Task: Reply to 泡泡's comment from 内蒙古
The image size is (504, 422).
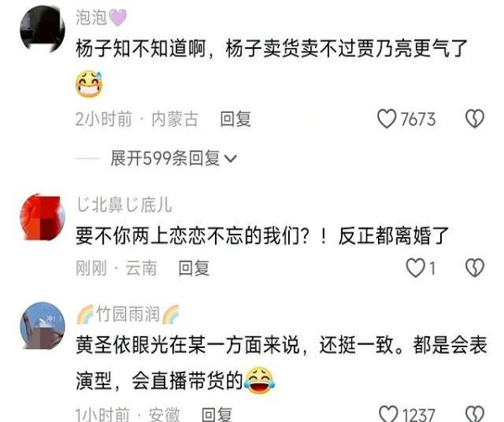Action: (x=235, y=119)
